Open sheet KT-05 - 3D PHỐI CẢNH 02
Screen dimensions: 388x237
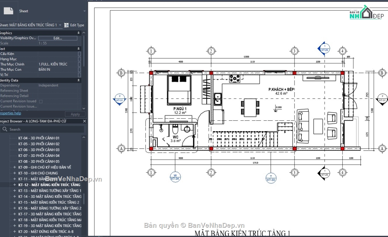click(39, 144)
